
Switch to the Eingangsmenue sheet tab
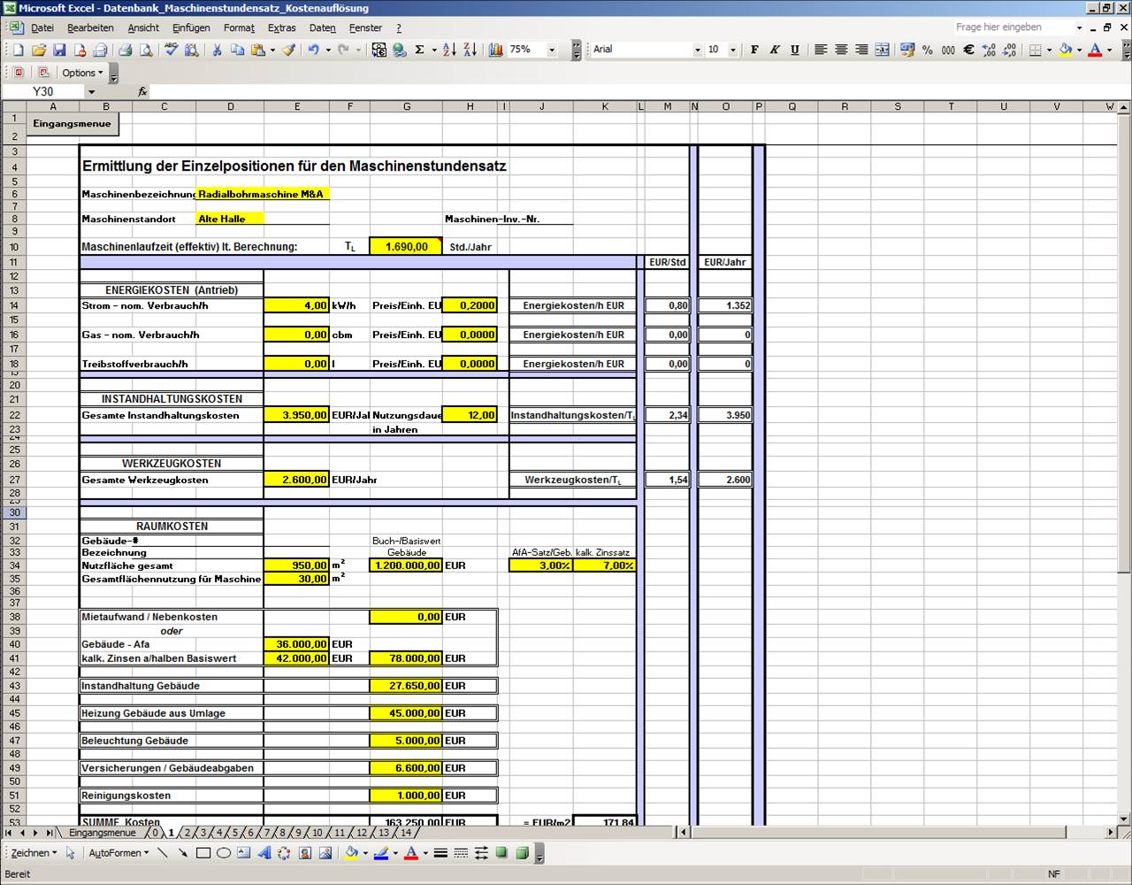pos(102,833)
